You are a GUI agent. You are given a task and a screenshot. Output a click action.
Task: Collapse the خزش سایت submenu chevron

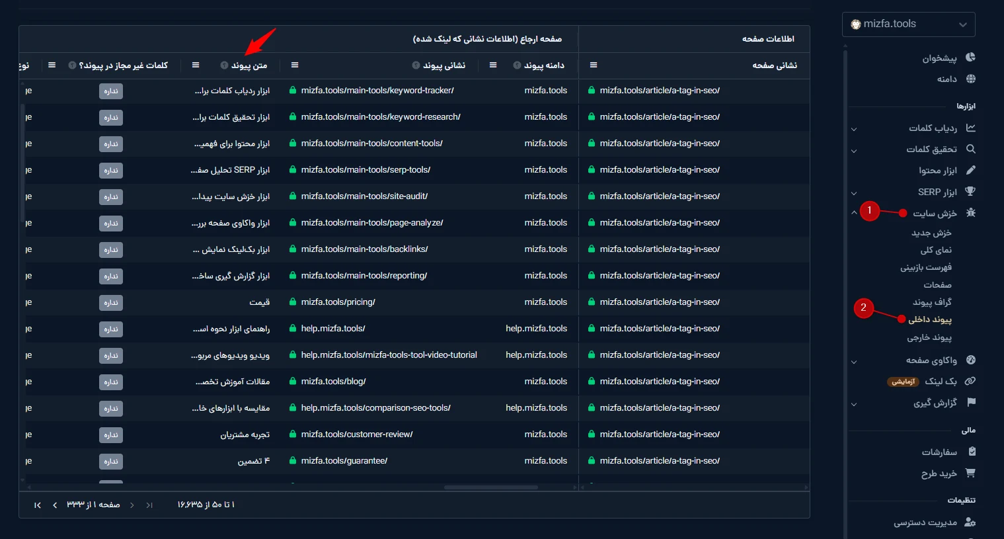click(x=854, y=213)
